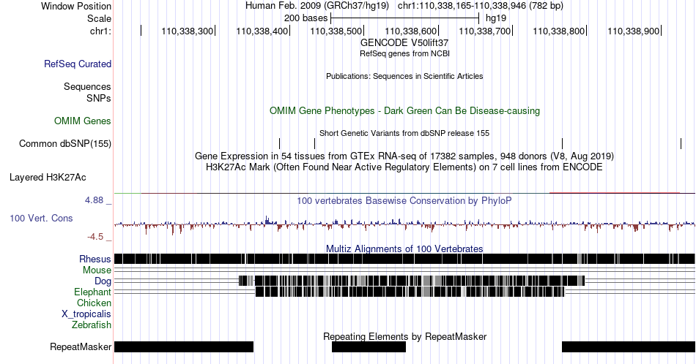
Task: Select the Elephant species label
Action: click(x=92, y=292)
